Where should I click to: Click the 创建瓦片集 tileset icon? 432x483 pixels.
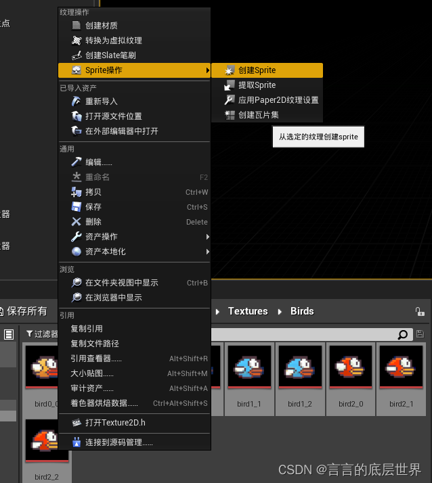(229, 115)
